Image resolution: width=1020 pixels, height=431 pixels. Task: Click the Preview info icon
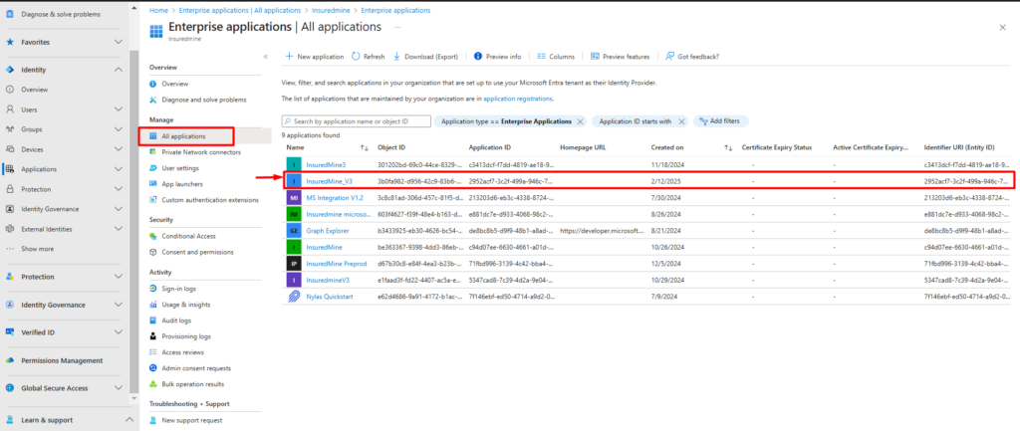click(478, 57)
